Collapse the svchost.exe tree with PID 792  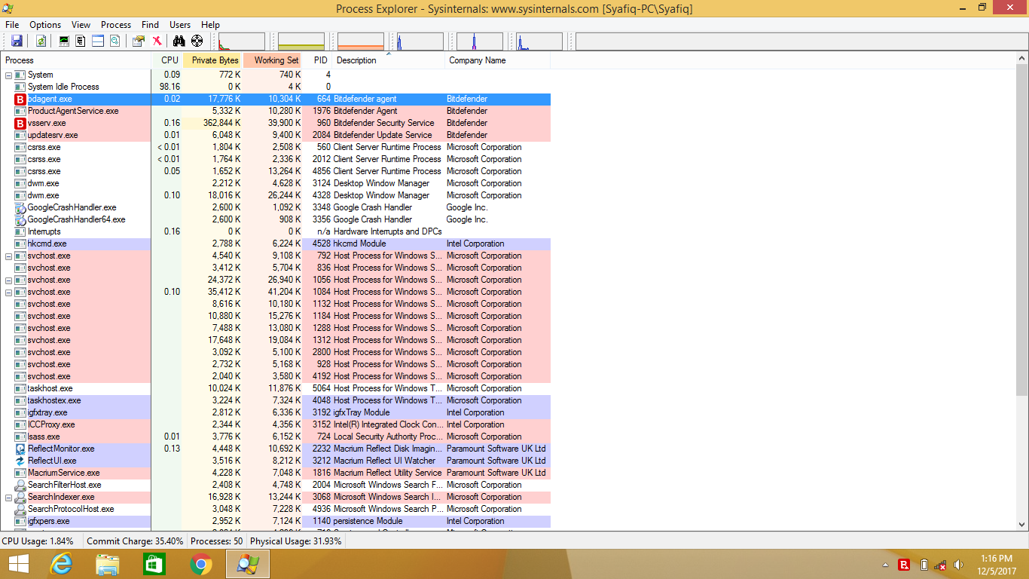pyautogui.click(x=8, y=256)
